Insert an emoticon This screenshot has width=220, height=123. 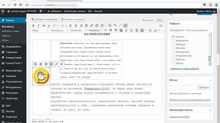tap(150, 30)
